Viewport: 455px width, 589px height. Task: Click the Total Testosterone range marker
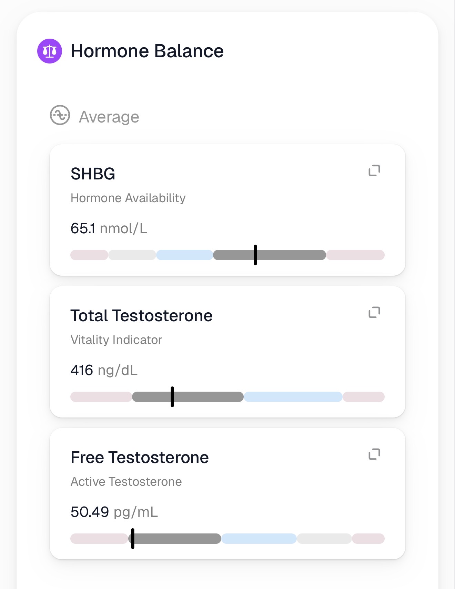[x=172, y=397]
